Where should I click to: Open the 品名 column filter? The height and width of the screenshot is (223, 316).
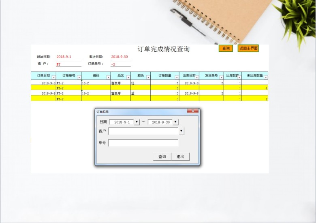tap(128, 77)
